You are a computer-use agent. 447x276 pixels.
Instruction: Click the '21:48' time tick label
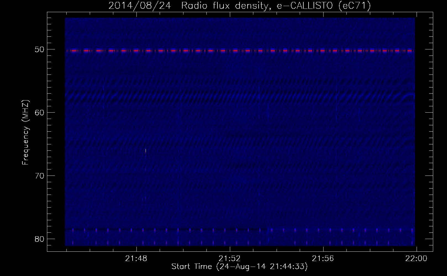click(x=136, y=259)
